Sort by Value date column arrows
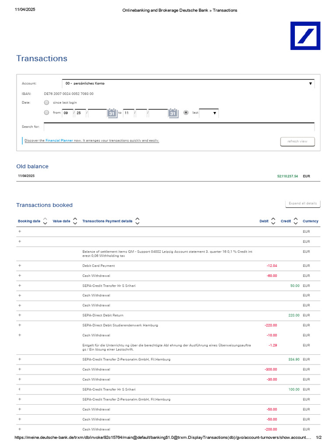The image size is (336, 448). point(75,221)
